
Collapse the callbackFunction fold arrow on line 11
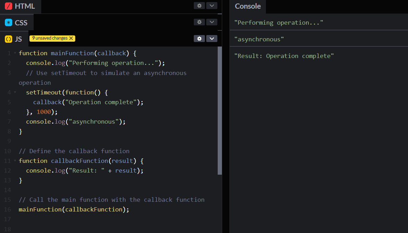[x=15, y=161]
